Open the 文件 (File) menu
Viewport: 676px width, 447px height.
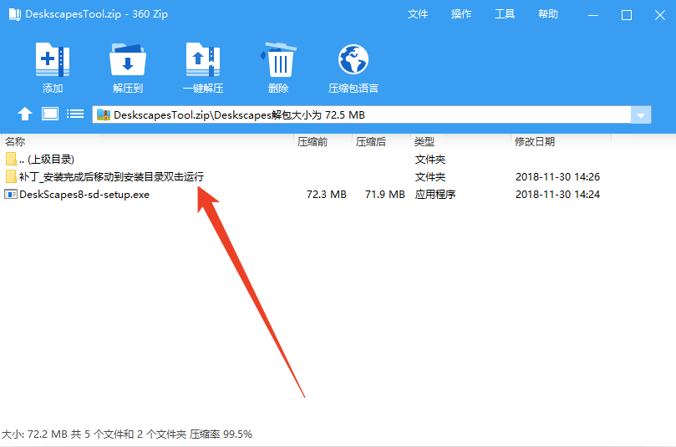[418, 14]
